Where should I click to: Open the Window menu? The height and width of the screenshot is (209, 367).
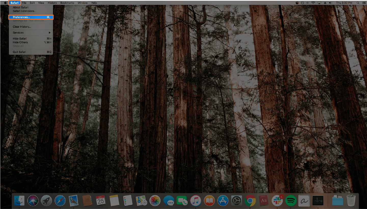point(83,3)
